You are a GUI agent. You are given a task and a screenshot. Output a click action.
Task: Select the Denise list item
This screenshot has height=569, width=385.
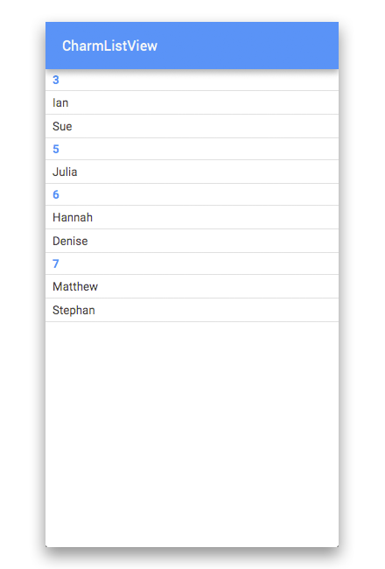pyautogui.click(x=192, y=241)
